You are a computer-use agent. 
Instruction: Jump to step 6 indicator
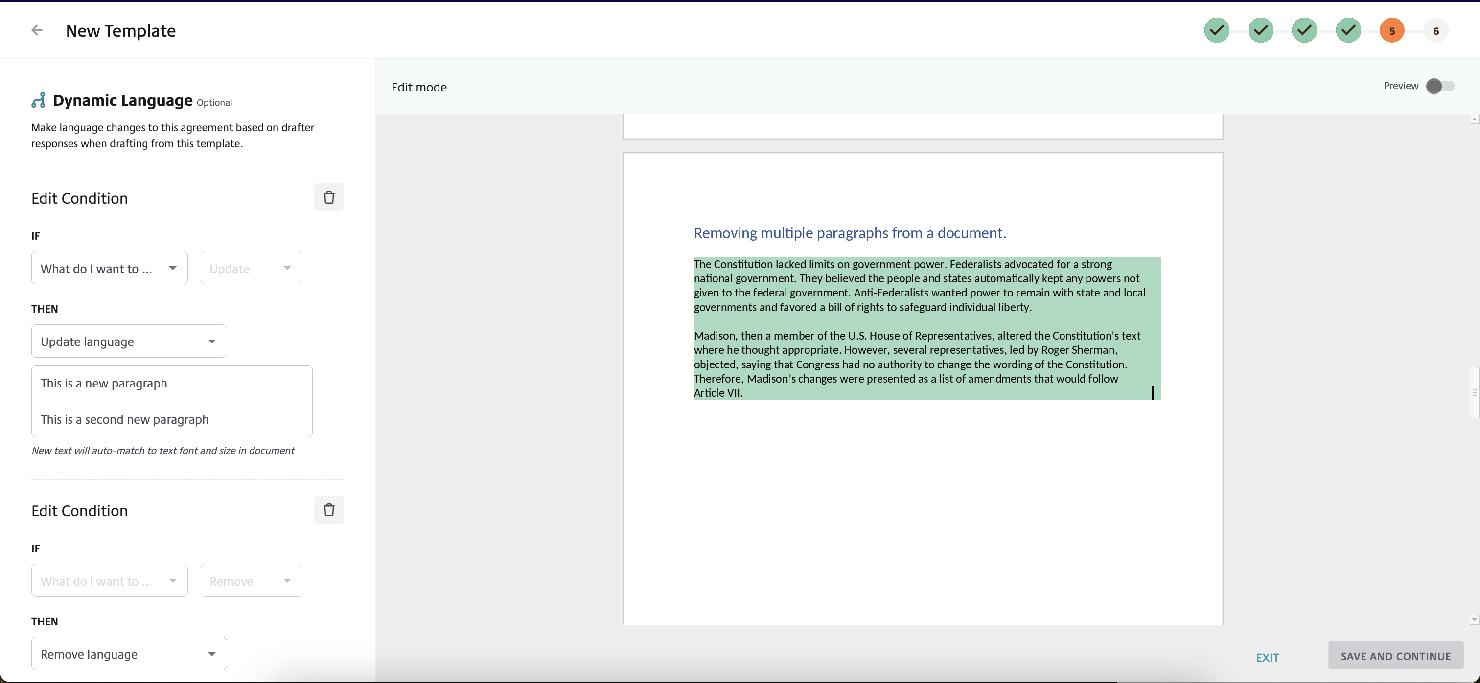tap(1436, 30)
